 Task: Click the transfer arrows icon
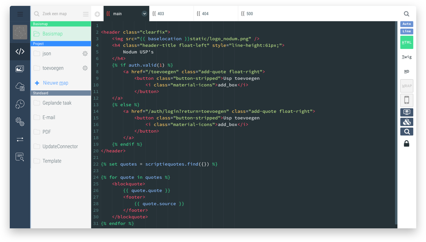(x=20, y=139)
